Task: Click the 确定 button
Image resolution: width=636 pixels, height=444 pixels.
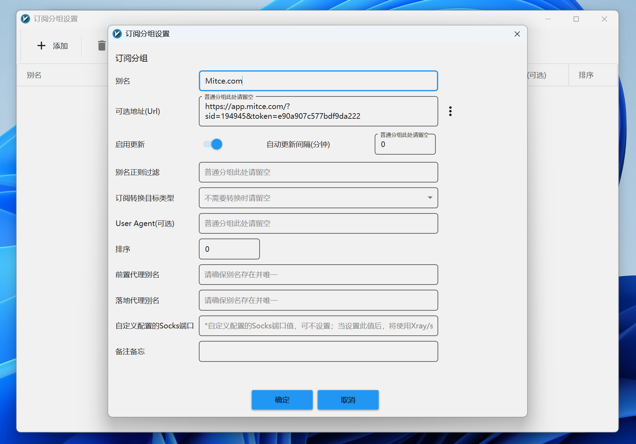Action: point(282,400)
